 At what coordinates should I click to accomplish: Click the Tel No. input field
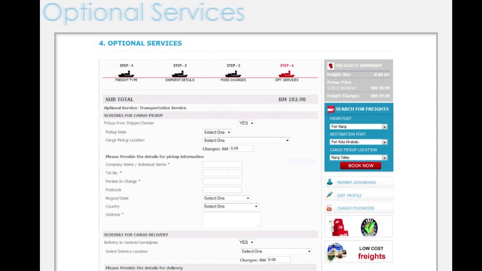pos(222,173)
